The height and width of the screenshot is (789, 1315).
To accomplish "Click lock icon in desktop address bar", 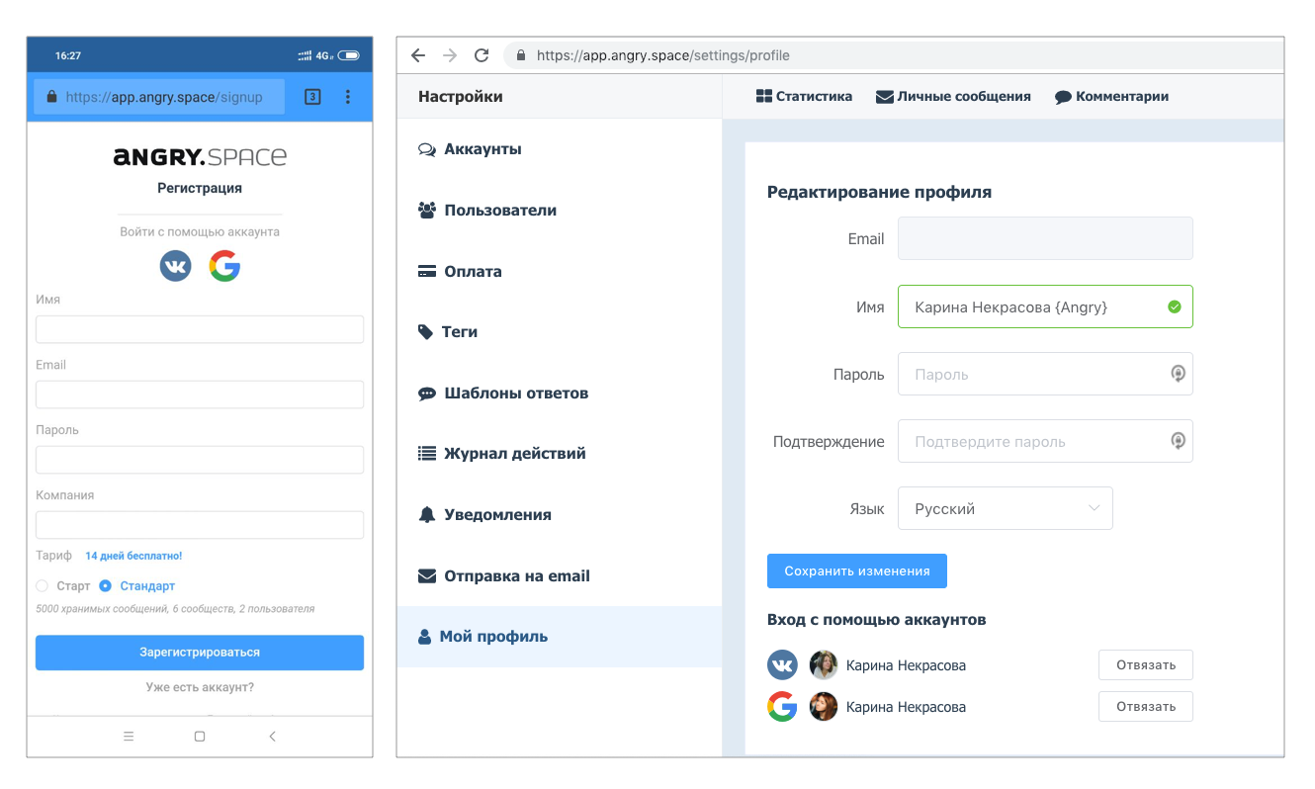I will [520, 55].
